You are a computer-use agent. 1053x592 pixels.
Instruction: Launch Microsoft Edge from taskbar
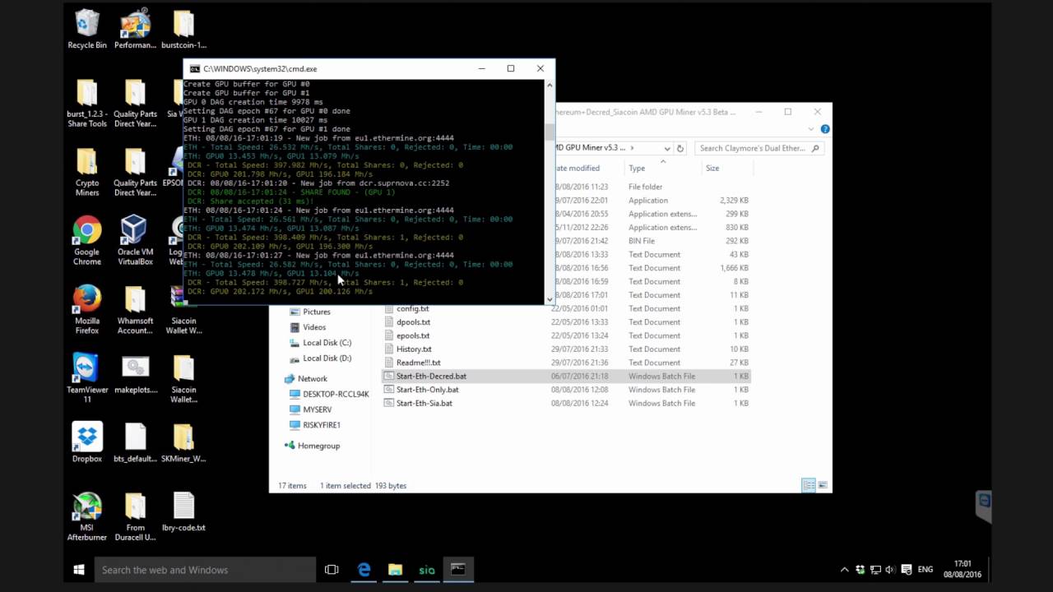(x=364, y=570)
